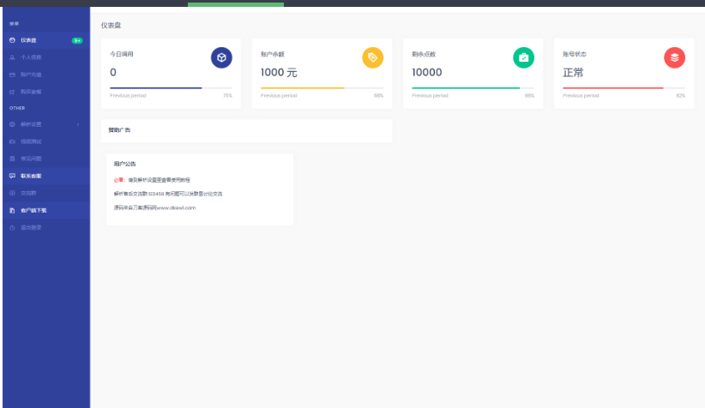Click the blue progress bar under 今日调用
Viewport: 705px width, 408px height.
click(x=155, y=87)
